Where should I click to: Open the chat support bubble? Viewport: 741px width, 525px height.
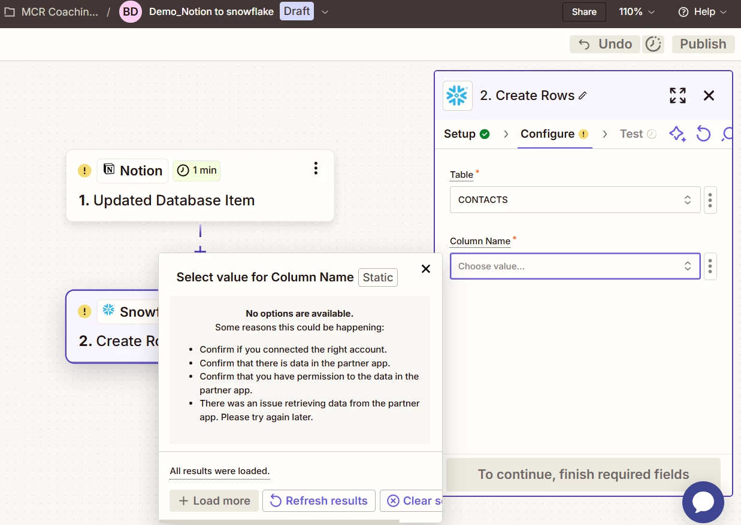pos(703,502)
